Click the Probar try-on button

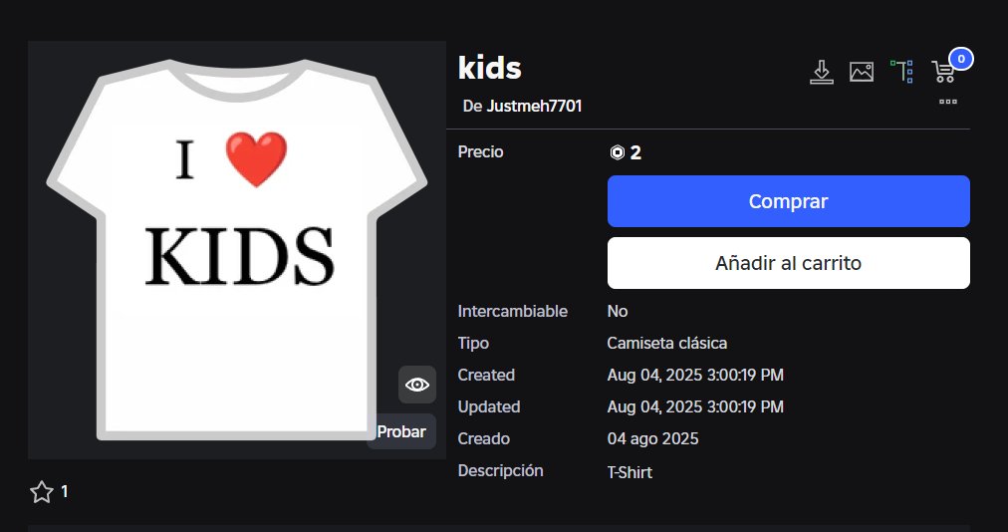[x=401, y=431]
